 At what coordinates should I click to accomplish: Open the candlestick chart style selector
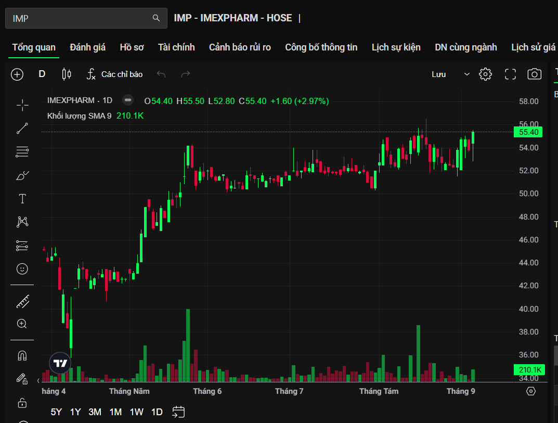point(67,74)
